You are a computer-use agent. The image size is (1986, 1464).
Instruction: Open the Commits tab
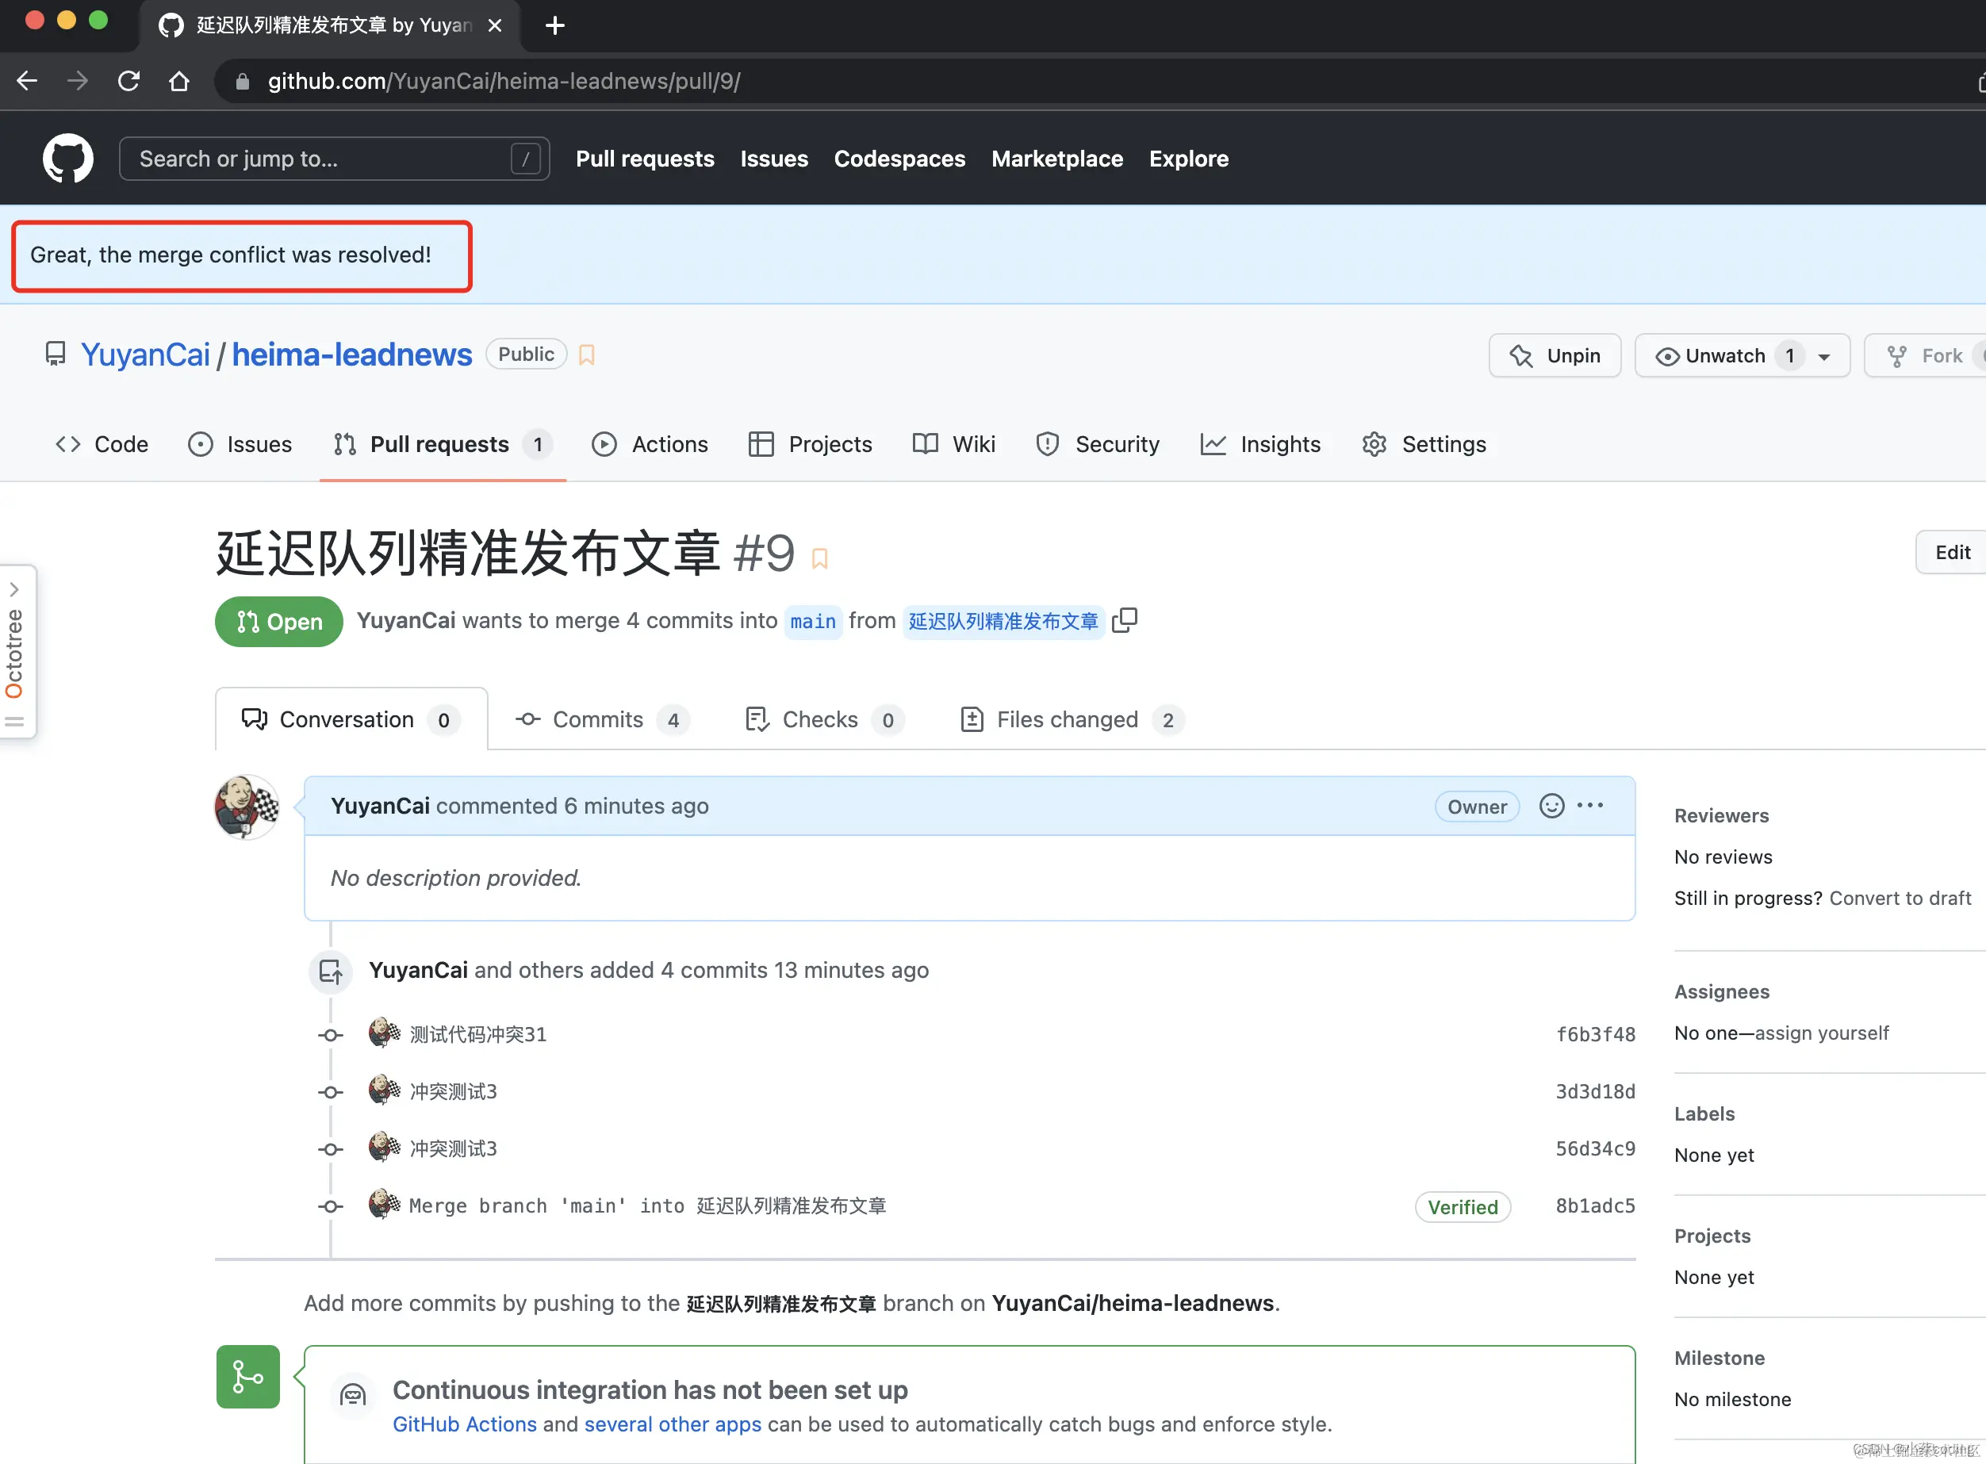[598, 719]
